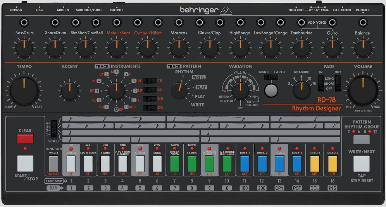Click the INS bar label
The height and width of the screenshot is (207, 386).
333,188
